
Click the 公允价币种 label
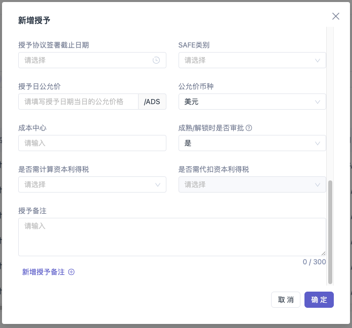click(196, 86)
